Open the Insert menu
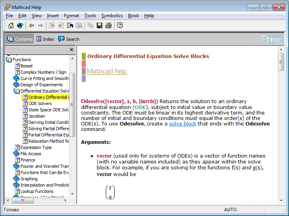The height and width of the screenshot is (216, 289). click(x=53, y=16)
